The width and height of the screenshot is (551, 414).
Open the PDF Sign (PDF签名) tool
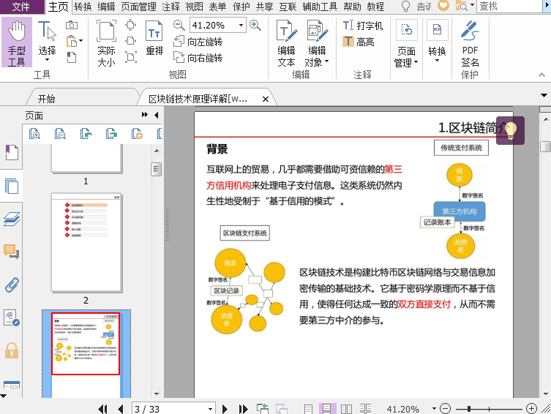click(x=470, y=44)
